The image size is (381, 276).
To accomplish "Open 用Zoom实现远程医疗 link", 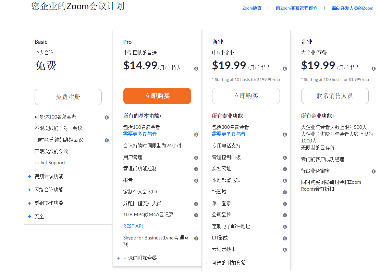I will (296, 8).
